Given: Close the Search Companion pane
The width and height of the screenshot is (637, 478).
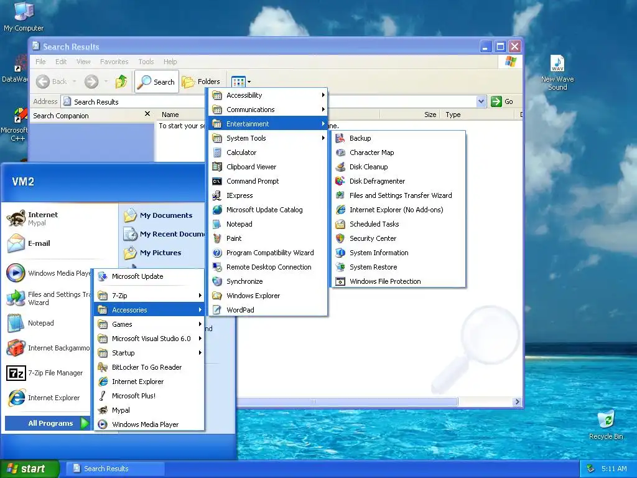Looking at the screenshot, I should coord(147,115).
